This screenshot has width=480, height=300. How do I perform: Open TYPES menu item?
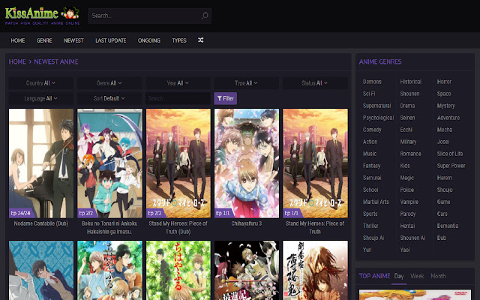tap(179, 40)
